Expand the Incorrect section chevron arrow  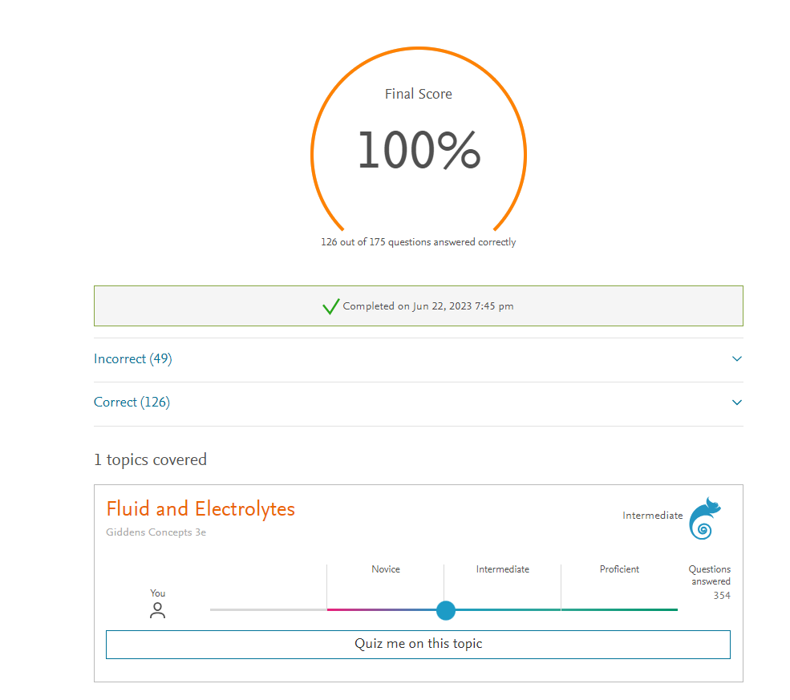click(x=737, y=359)
